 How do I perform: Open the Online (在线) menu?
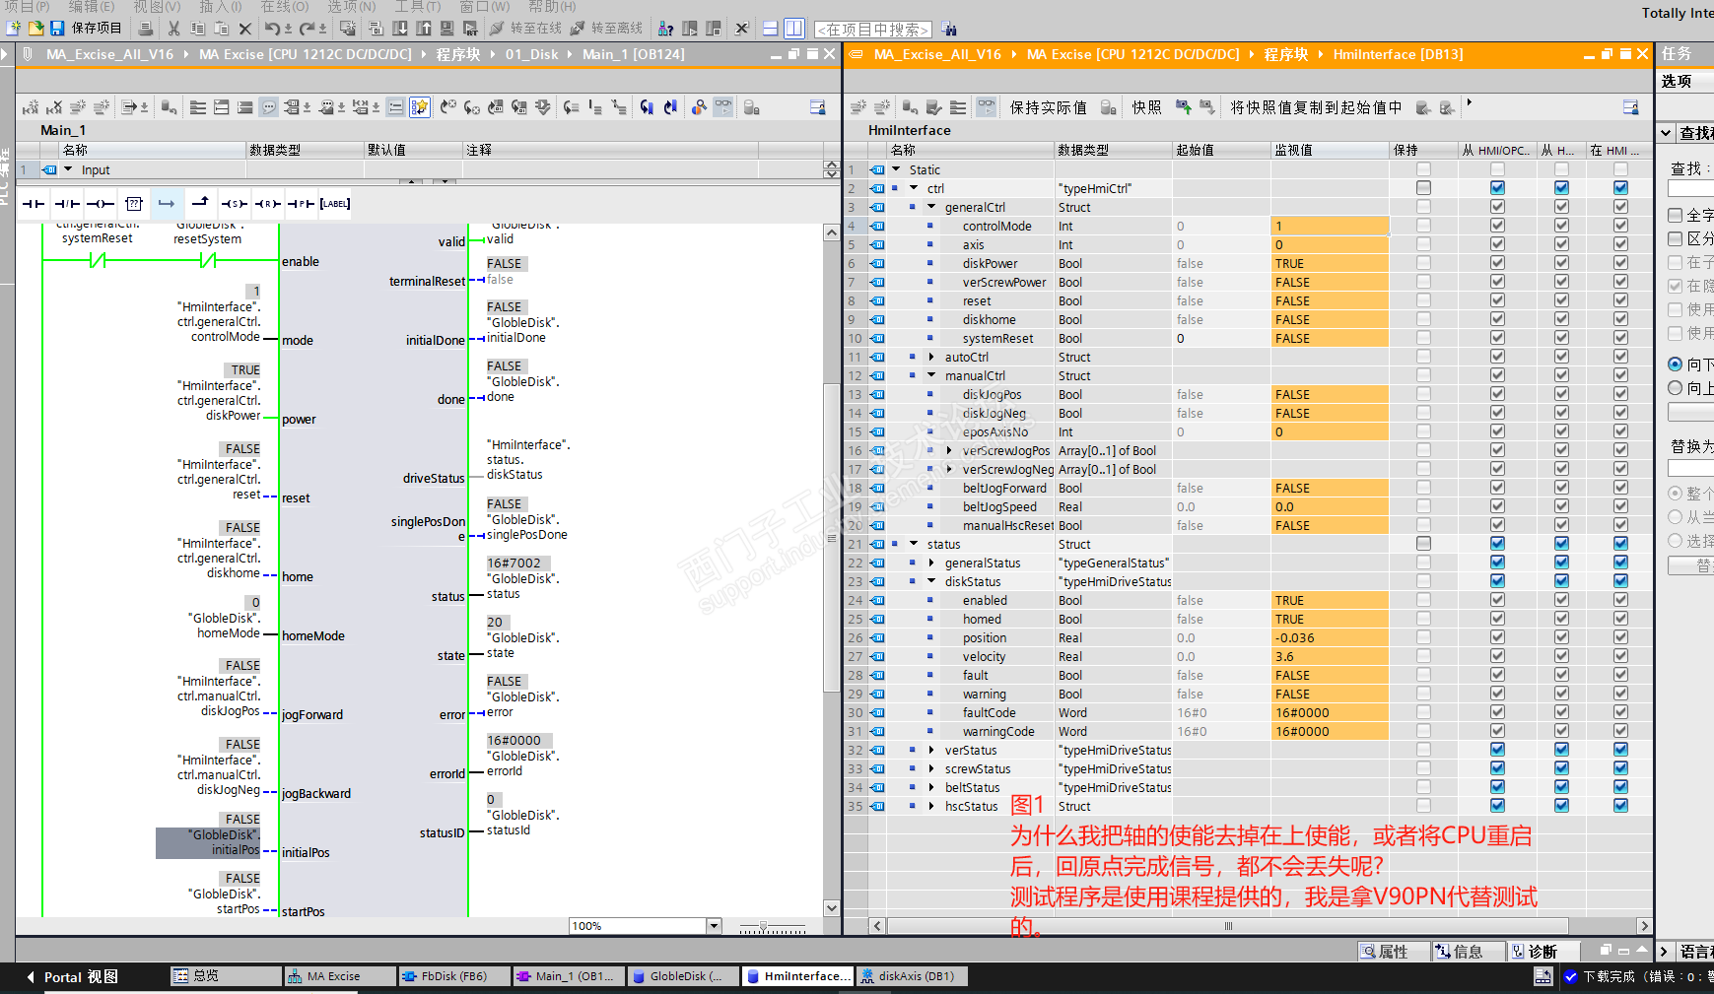[x=285, y=7]
